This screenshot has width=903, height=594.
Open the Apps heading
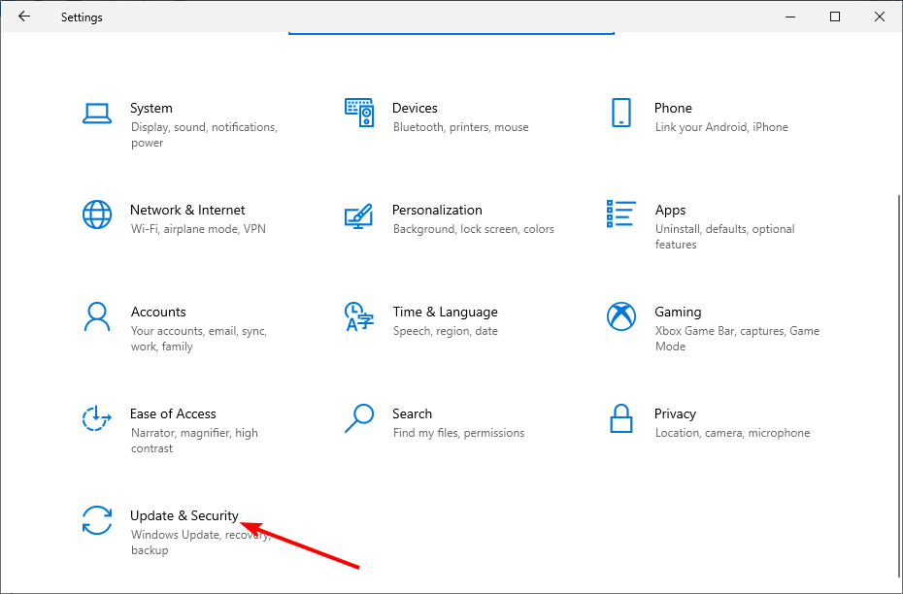[670, 210]
